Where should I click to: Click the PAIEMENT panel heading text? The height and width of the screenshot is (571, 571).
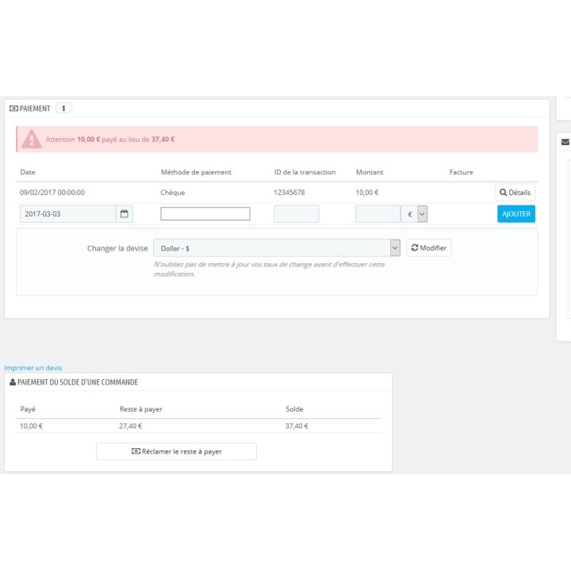point(35,109)
